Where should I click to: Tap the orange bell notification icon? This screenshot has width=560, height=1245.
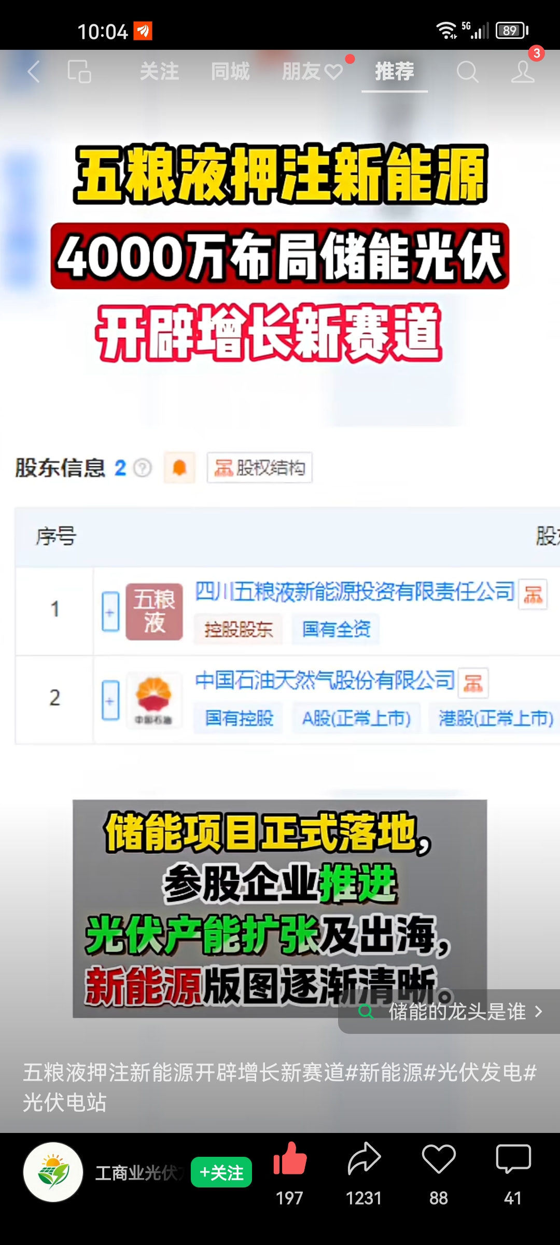pyautogui.click(x=179, y=467)
